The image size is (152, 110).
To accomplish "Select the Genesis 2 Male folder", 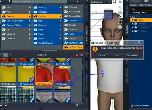I will click(x=16, y=25).
